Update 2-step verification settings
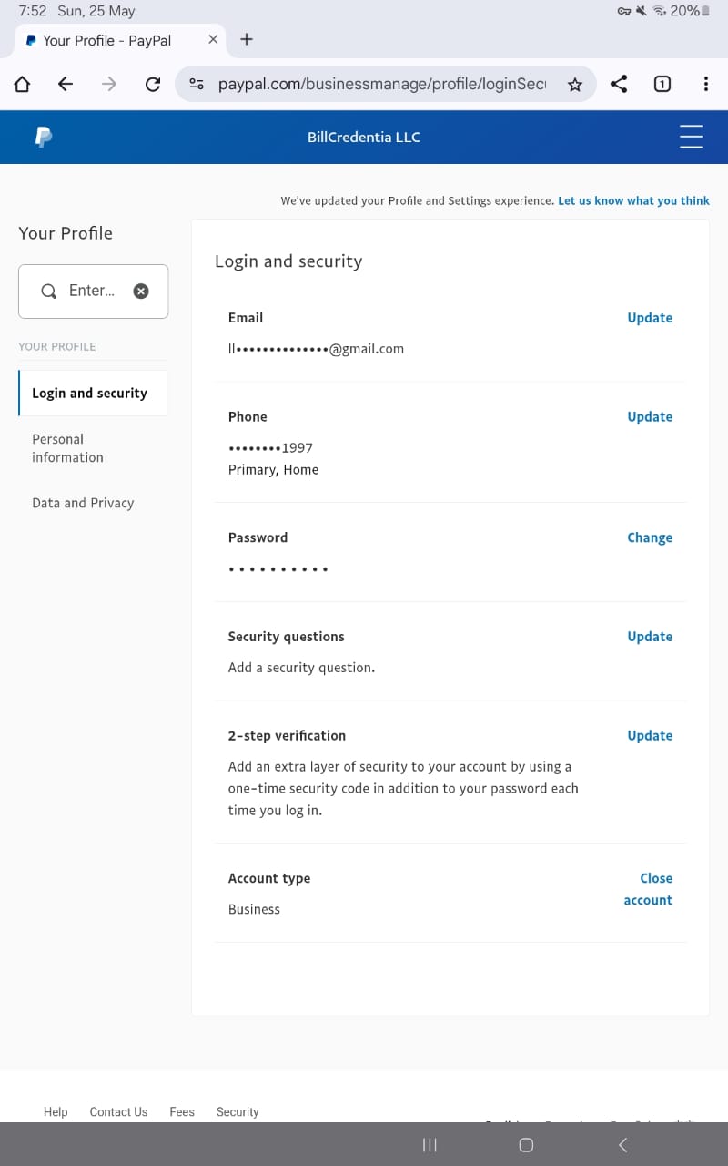 (x=650, y=736)
